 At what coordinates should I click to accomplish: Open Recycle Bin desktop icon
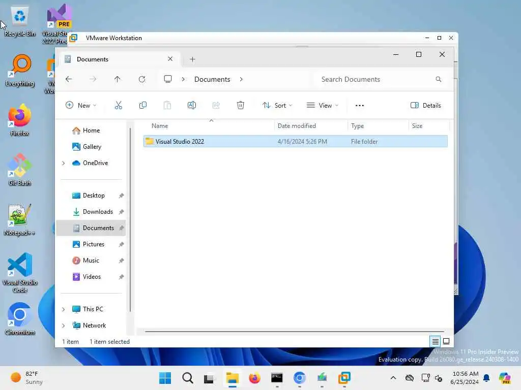[x=20, y=20]
